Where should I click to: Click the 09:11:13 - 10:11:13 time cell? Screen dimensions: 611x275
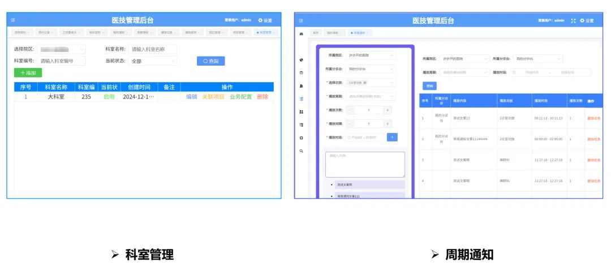(x=548, y=118)
